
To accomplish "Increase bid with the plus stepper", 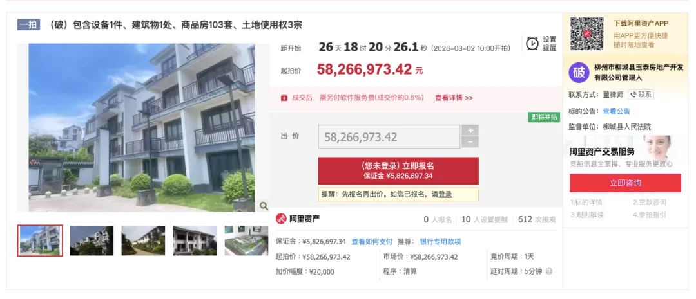I will tap(470, 131).
